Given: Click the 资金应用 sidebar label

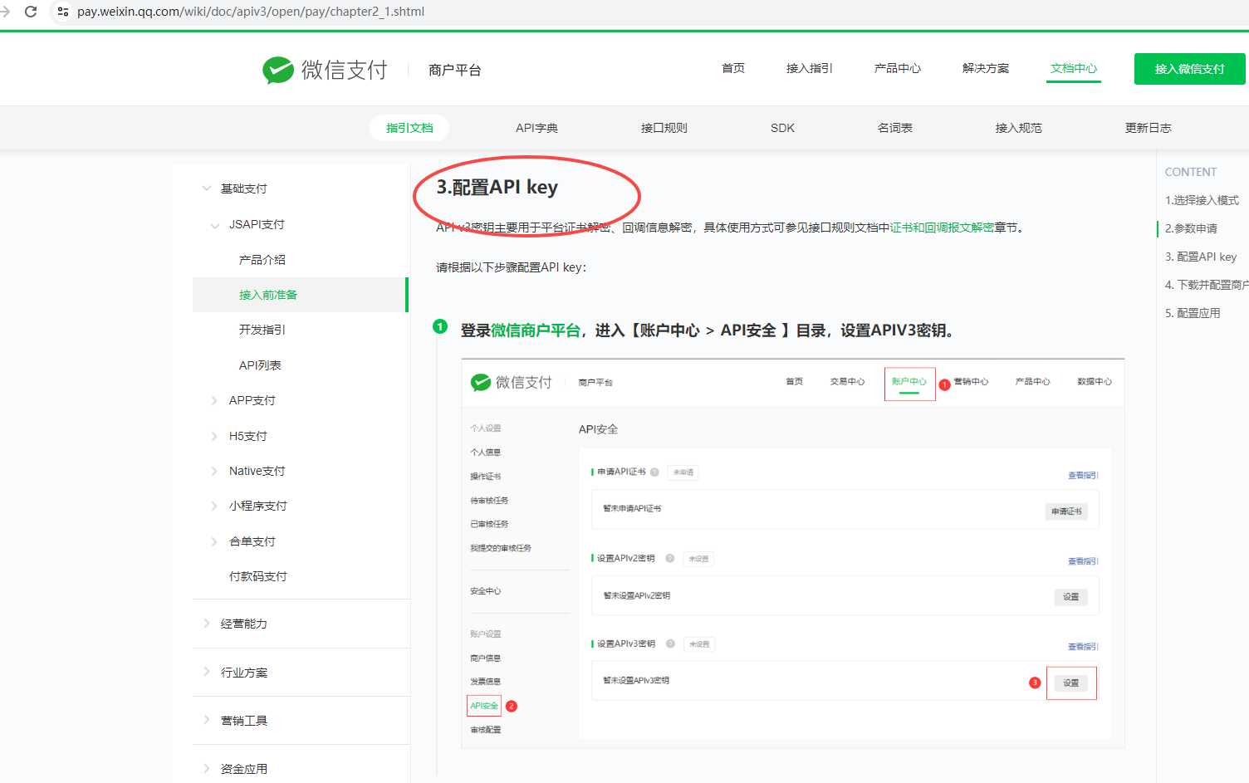Looking at the screenshot, I should (244, 769).
